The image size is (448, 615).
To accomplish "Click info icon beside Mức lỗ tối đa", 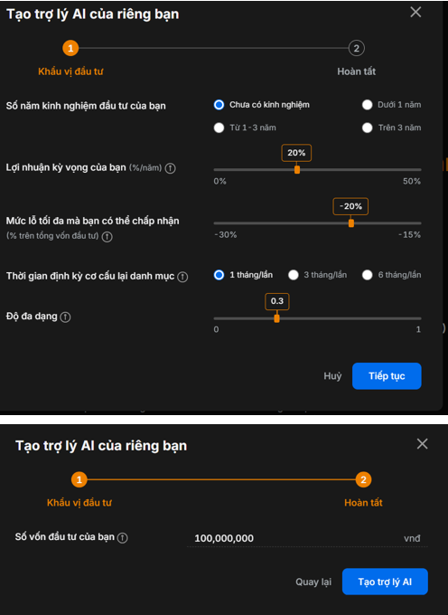I will point(107,237).
